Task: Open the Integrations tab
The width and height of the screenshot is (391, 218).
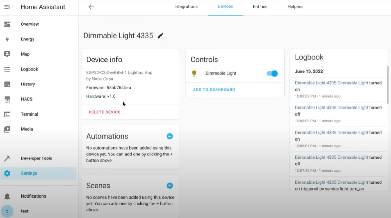Action: (186, 6)
